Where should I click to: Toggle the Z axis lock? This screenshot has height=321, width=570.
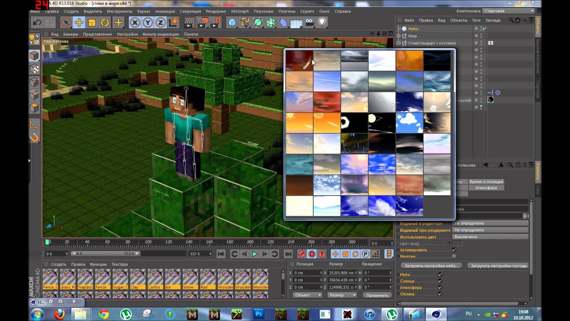tap(161, 22)
